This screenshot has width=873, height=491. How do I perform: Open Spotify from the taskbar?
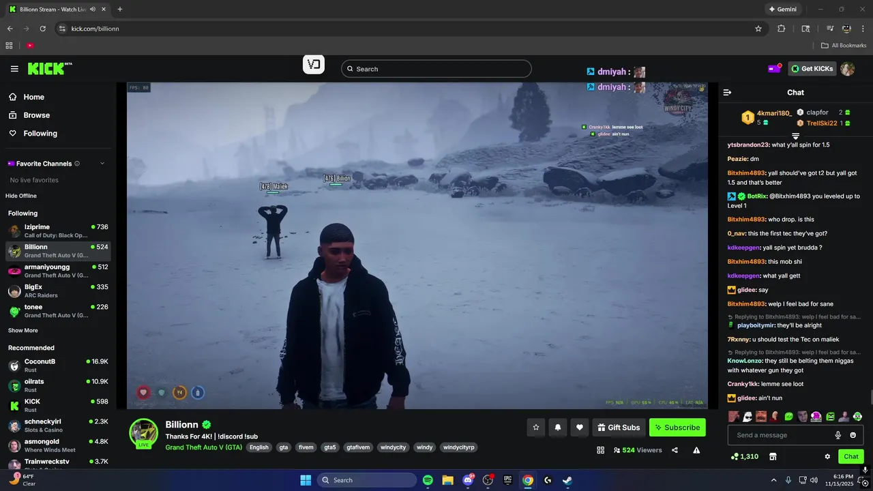click(428, 480)
